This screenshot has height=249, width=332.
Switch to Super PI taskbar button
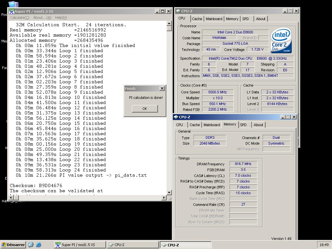80,245
